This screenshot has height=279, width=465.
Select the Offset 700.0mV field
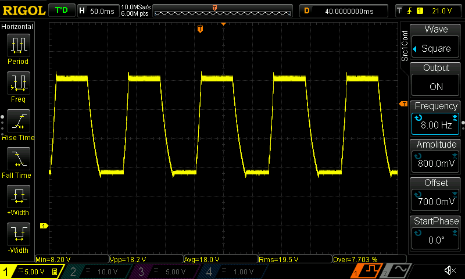[435, 201]
